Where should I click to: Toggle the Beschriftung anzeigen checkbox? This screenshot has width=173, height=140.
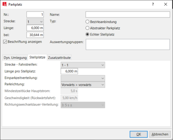(5, 42)
